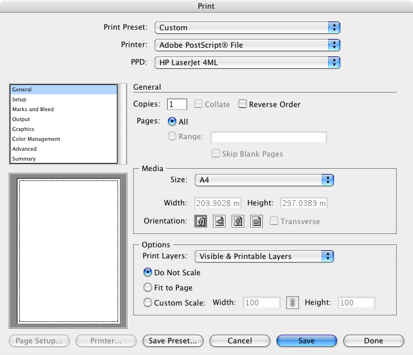Open the Media Size dropdown

(x=264, y=180)
